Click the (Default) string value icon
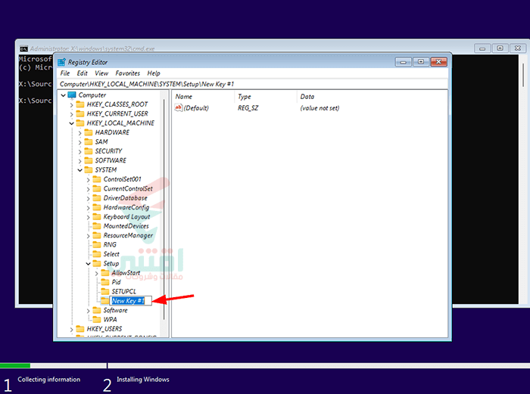 [178, 107]
